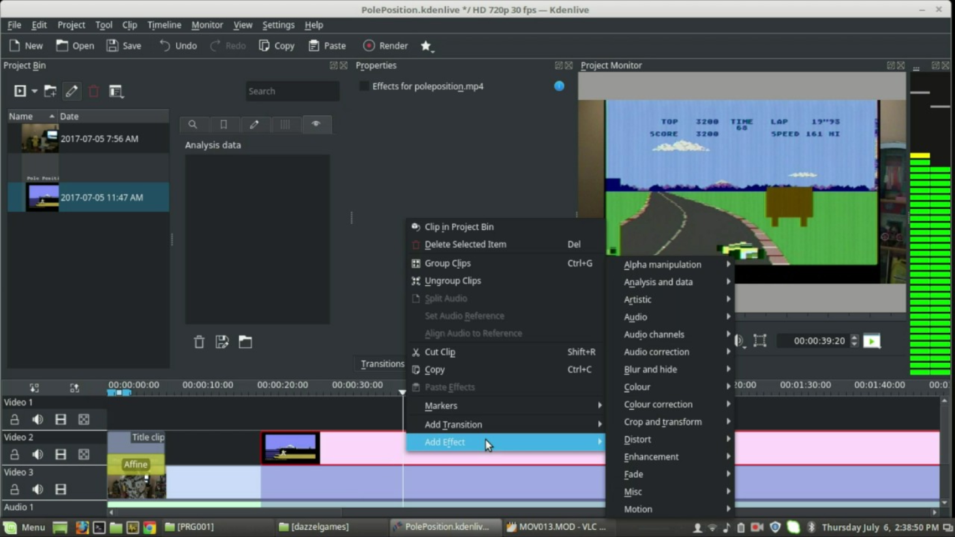This screenshot has width=955, height=537.
Task: Expand Motion effects submenu
Action: [x=671, y=509]
